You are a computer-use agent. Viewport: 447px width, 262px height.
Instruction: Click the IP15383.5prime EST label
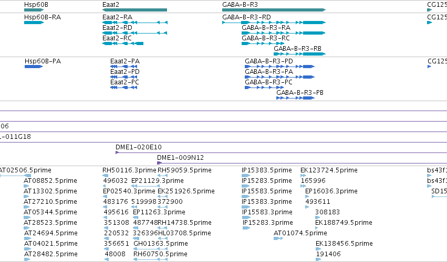point(267,170)
